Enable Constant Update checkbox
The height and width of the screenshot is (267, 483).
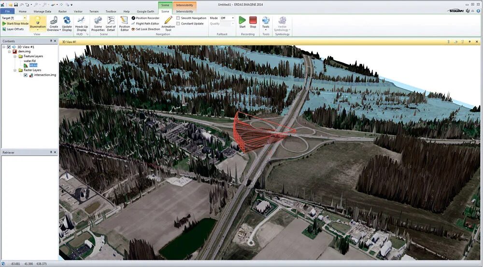pos(178,24)
